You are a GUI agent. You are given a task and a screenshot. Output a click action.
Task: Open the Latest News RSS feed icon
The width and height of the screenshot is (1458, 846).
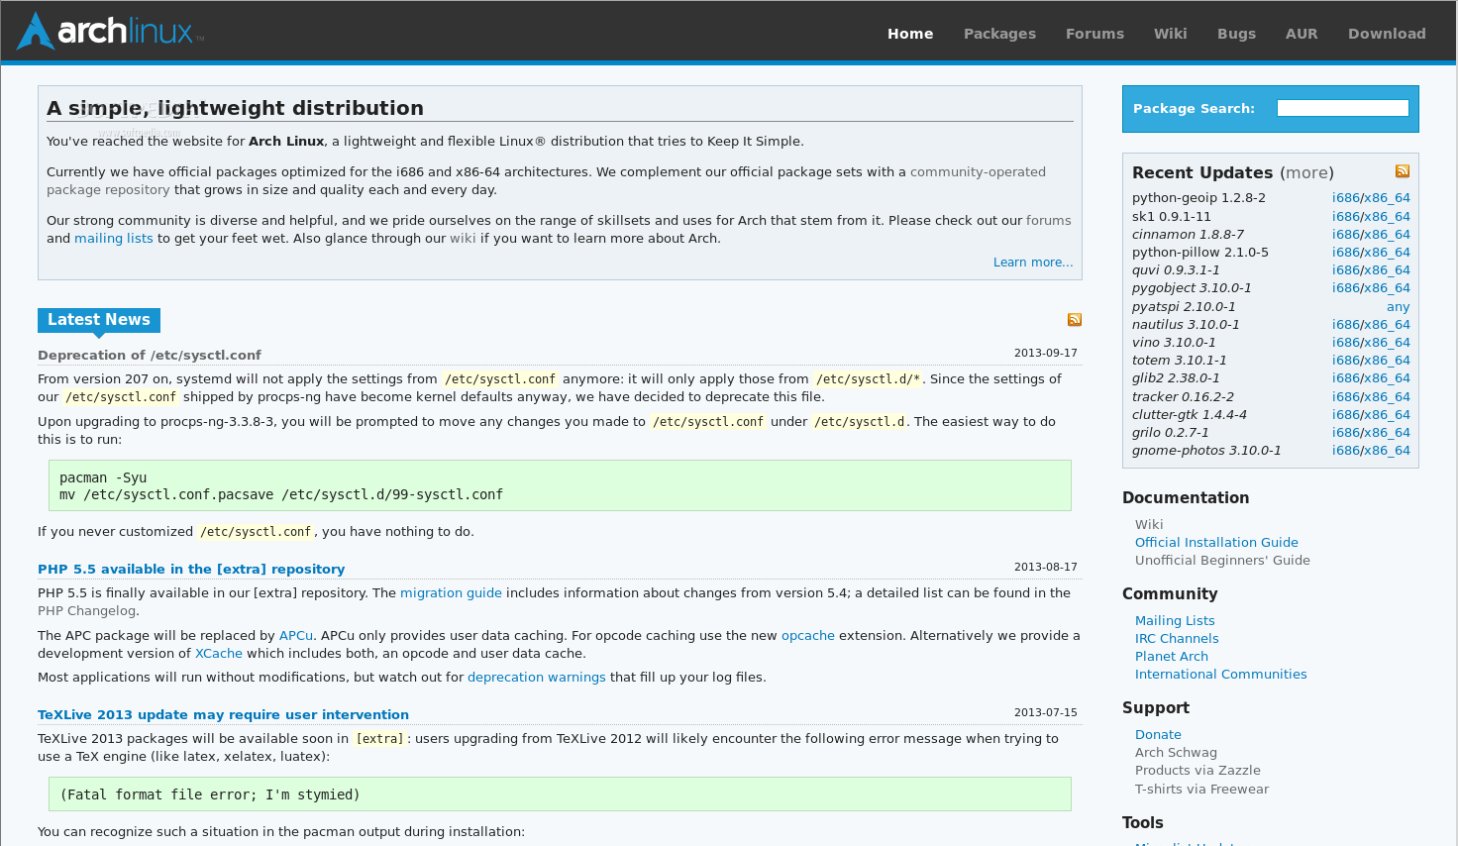point(1075,319)
